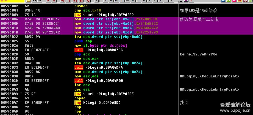Pause execution with the pause icon
Screen dimensions: 253x115
click(54, 1)
